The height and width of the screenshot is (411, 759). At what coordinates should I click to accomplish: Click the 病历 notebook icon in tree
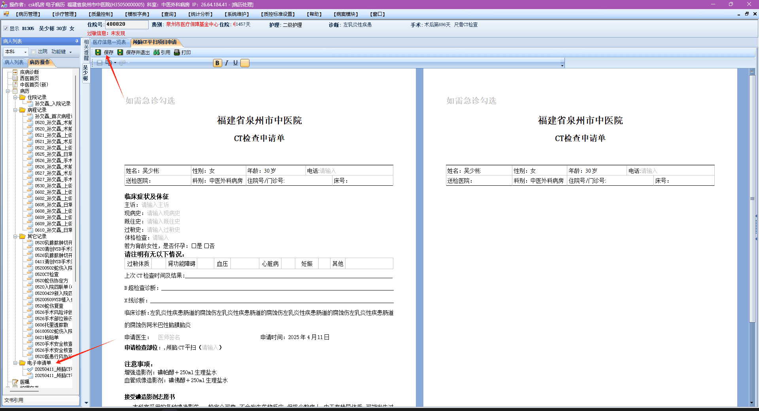point(15,91)
